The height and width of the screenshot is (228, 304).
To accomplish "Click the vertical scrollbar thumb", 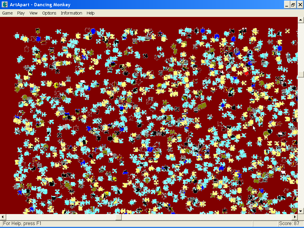I will tap(301, 74).
